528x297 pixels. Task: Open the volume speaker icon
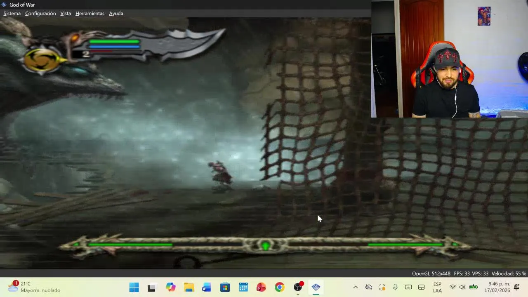pos(462,287)
